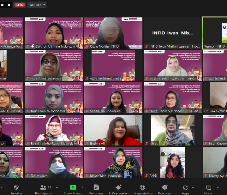
Task: Click muted mic icon on Gesia Nurlita tile
Action: [87, 46]
